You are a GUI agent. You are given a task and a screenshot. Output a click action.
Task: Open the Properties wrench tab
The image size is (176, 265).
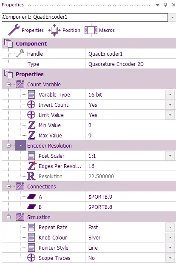26,30
